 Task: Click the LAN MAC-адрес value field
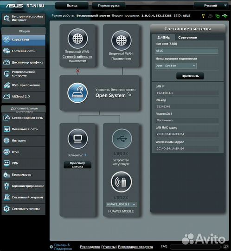pos(187,134)
